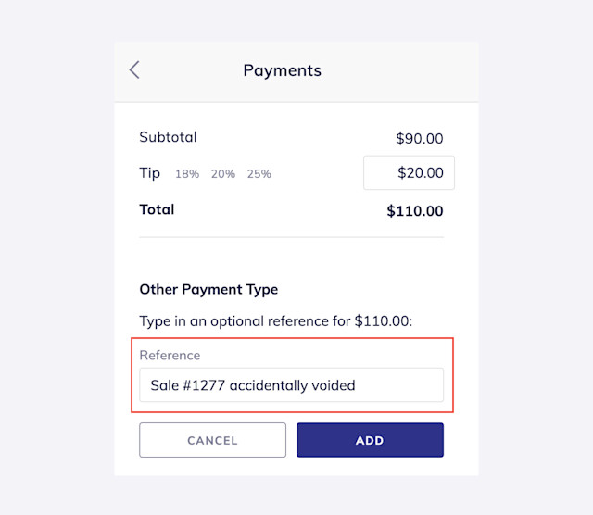Click the optional reference instruction text
593x515 pixels.
(x=276, y=321)
